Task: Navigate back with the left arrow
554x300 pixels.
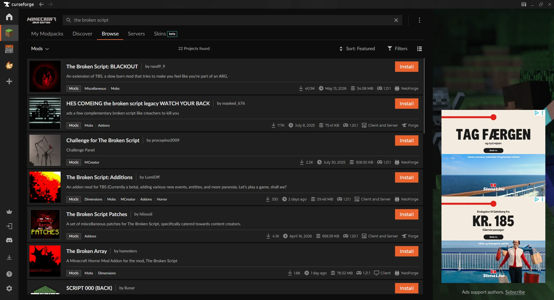Action: pyautogui.click(x=42, y=4)
